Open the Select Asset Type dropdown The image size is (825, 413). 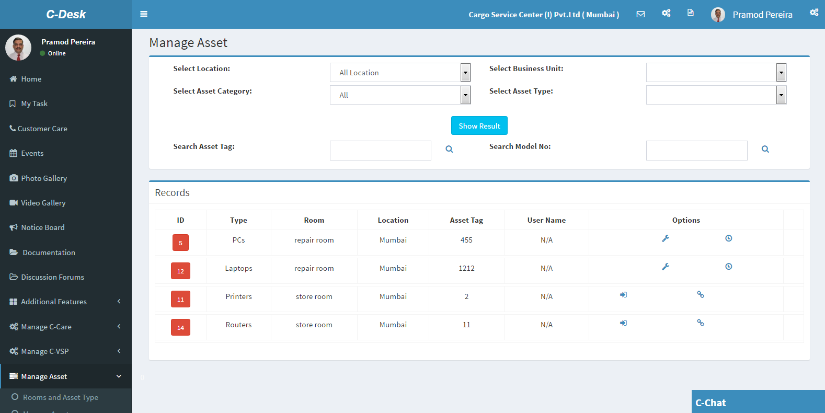(x=716, y=95)
